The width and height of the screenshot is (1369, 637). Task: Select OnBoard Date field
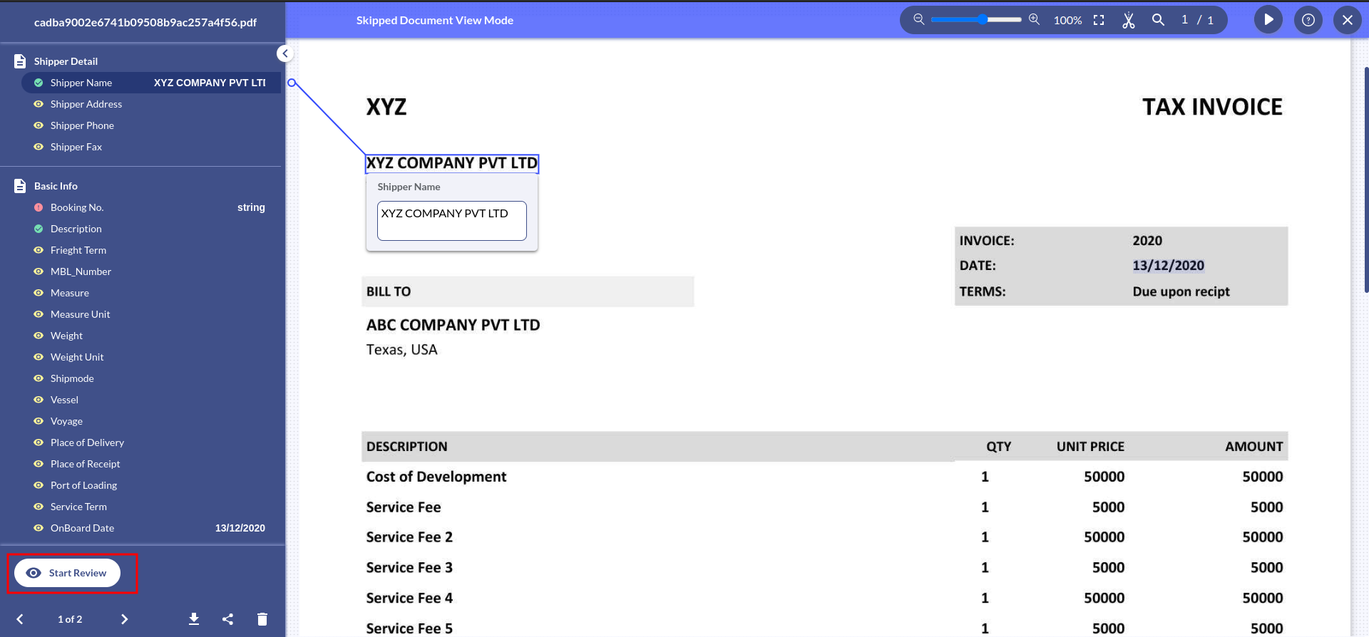150,528
